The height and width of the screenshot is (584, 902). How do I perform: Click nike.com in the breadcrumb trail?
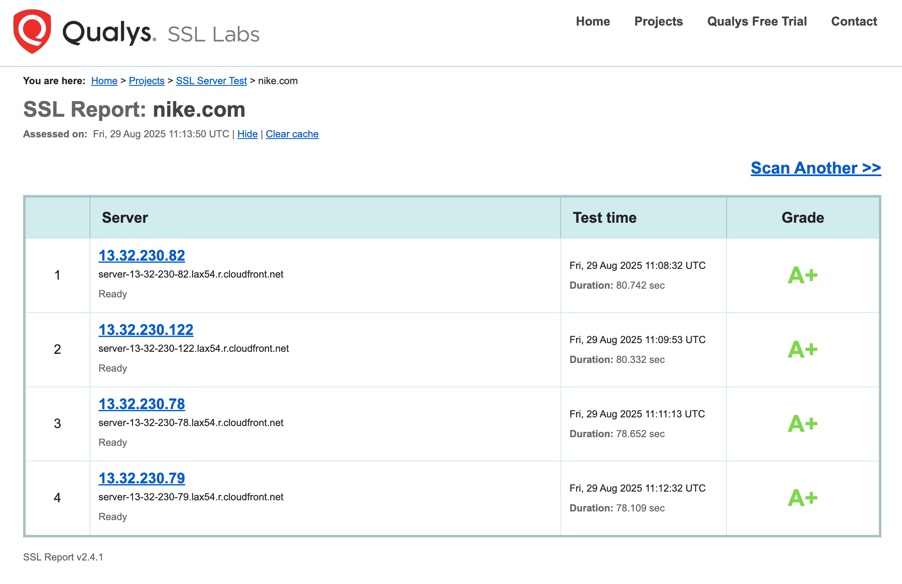pos(278,81)
